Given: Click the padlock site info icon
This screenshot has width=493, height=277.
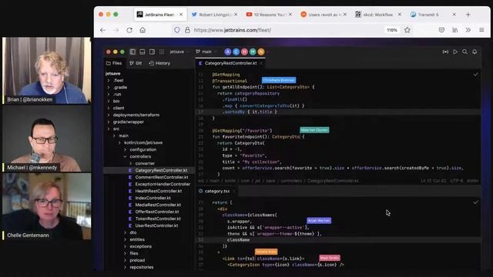Looking at the screenshot, I should coord(187,30).
